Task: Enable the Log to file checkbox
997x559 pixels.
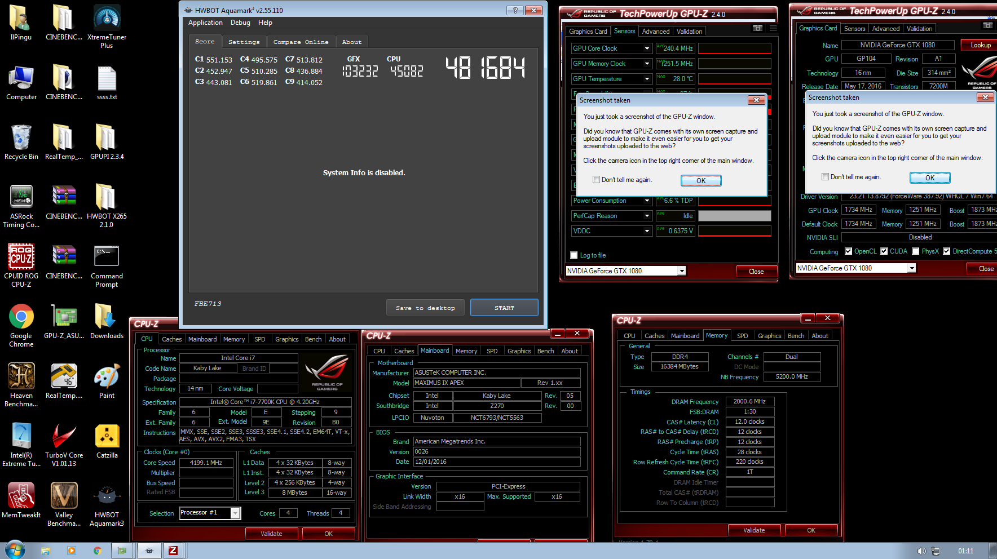Action: [574, 255]
